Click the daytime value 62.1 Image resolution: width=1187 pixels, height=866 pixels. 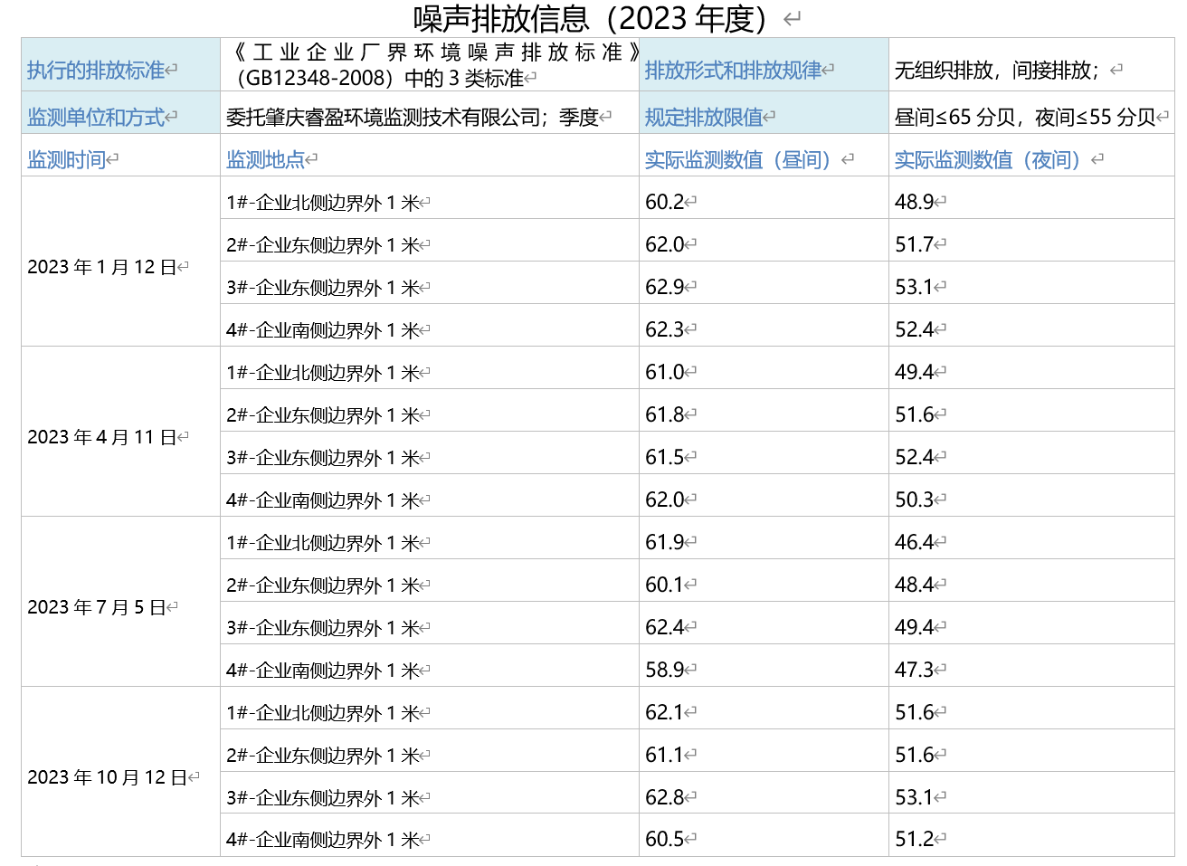tap(664, 712)
